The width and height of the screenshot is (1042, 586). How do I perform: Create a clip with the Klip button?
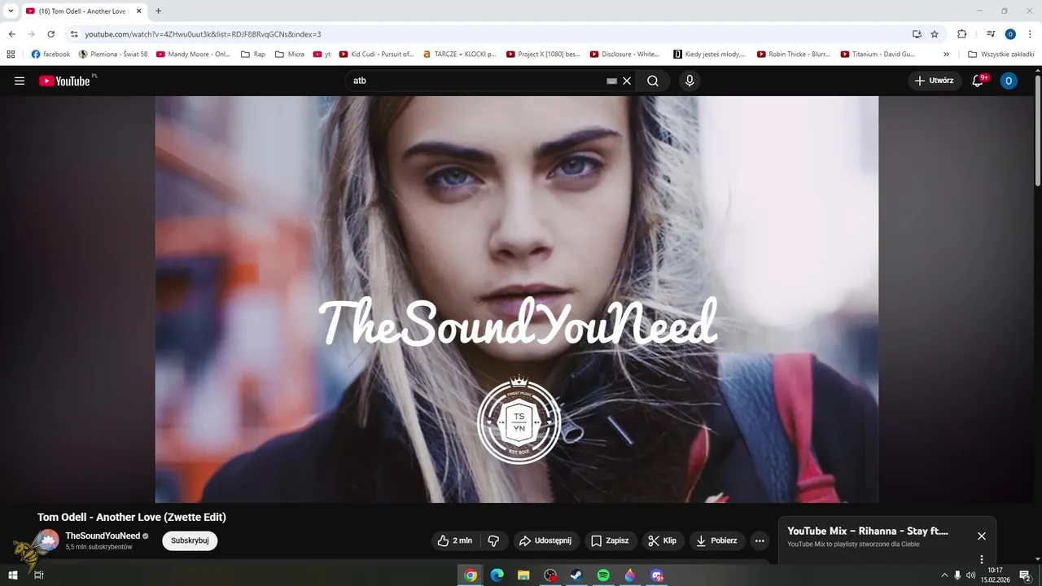pos(663,540)
